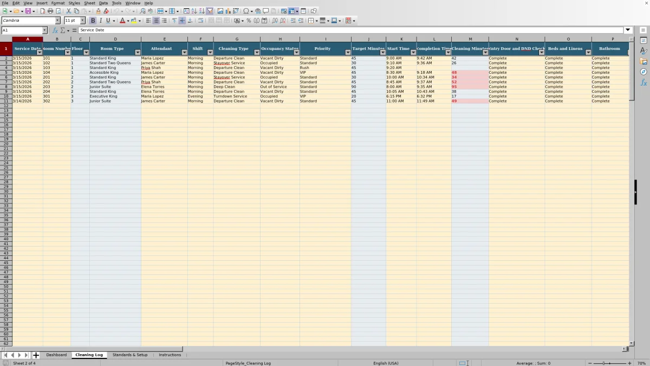The height and width of the screenshot is (366, 650).
Task: Open Cleaning Type column filter dropdown
Action: (257, 53)
